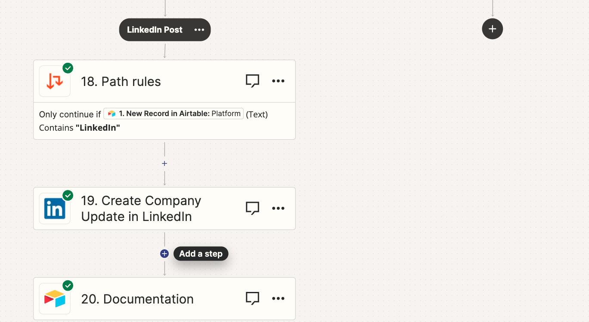The image size is (589, 322).
Task: Open the three-dot menu for step 20
Action: tap(278, 298)
